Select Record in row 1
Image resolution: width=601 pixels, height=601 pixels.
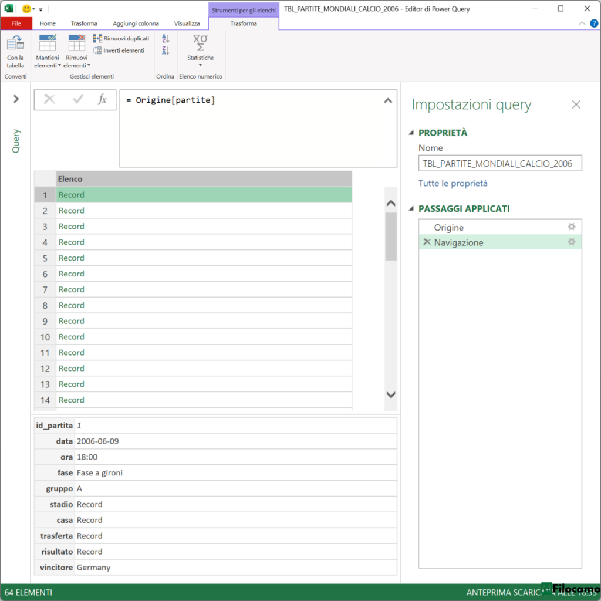pyautogui.click(x=204, y=195)
